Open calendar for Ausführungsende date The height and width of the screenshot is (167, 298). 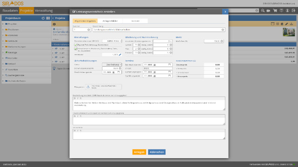pyautogui.click(x=169, y=76)
